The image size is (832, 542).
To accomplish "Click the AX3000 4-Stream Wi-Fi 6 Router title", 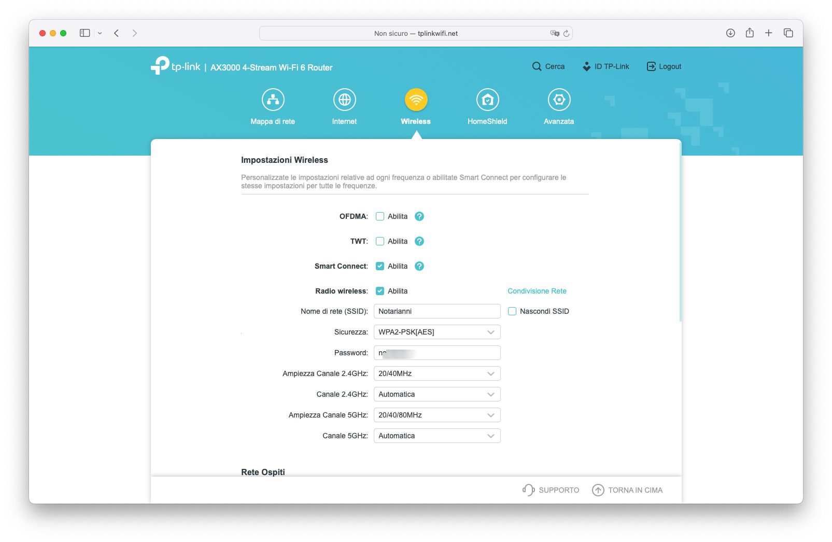I will 272,67.
